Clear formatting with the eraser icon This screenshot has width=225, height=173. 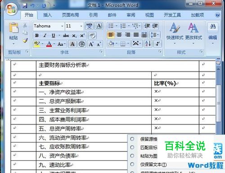93,35
